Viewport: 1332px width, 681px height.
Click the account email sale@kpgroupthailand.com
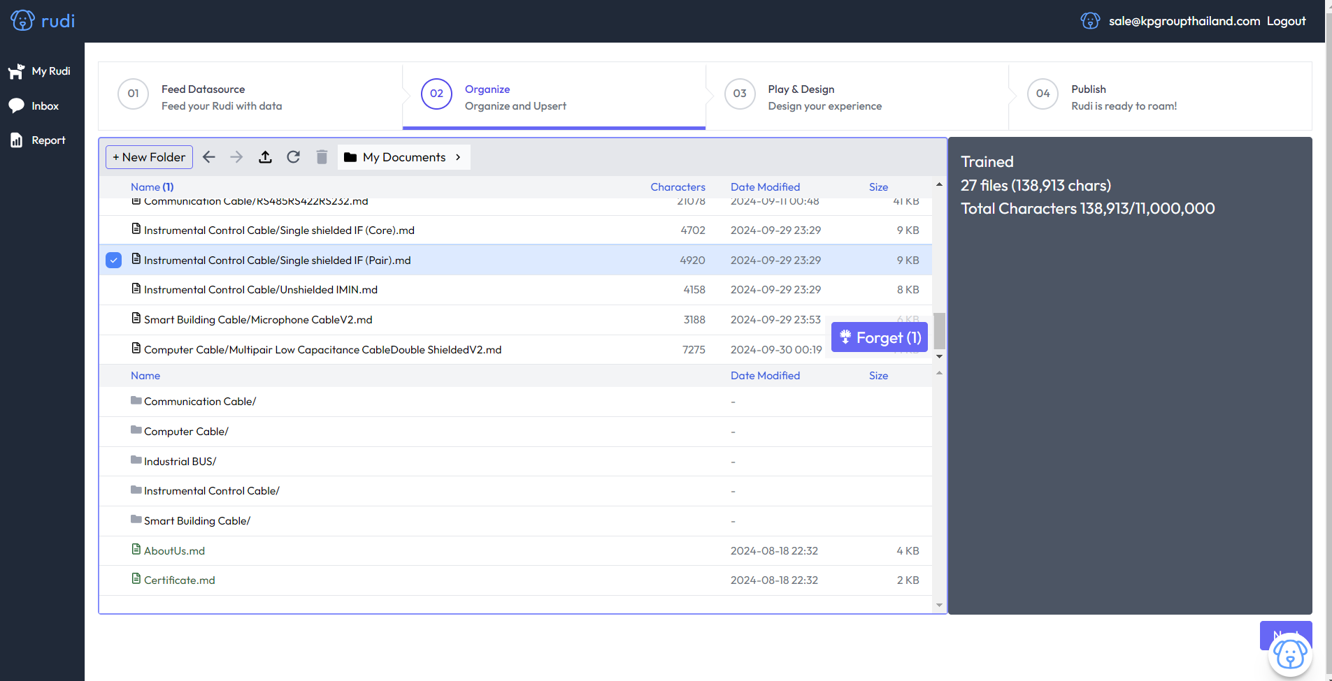[x=1184, y=21]
